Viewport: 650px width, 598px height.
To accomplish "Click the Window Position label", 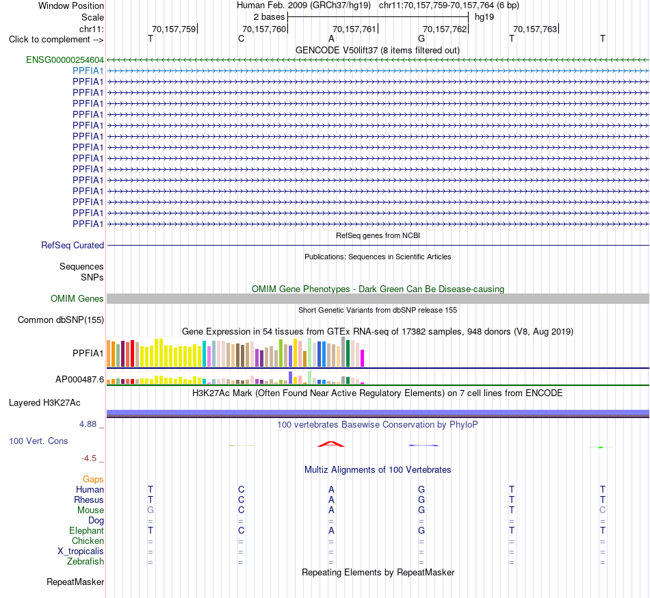I will coord(71,5).
